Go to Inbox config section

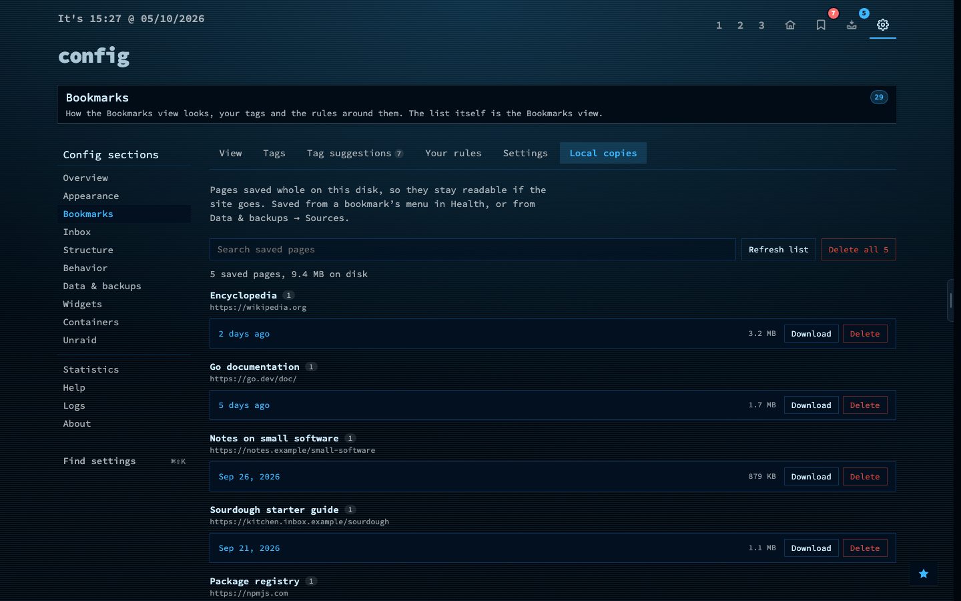coord(124,232)
